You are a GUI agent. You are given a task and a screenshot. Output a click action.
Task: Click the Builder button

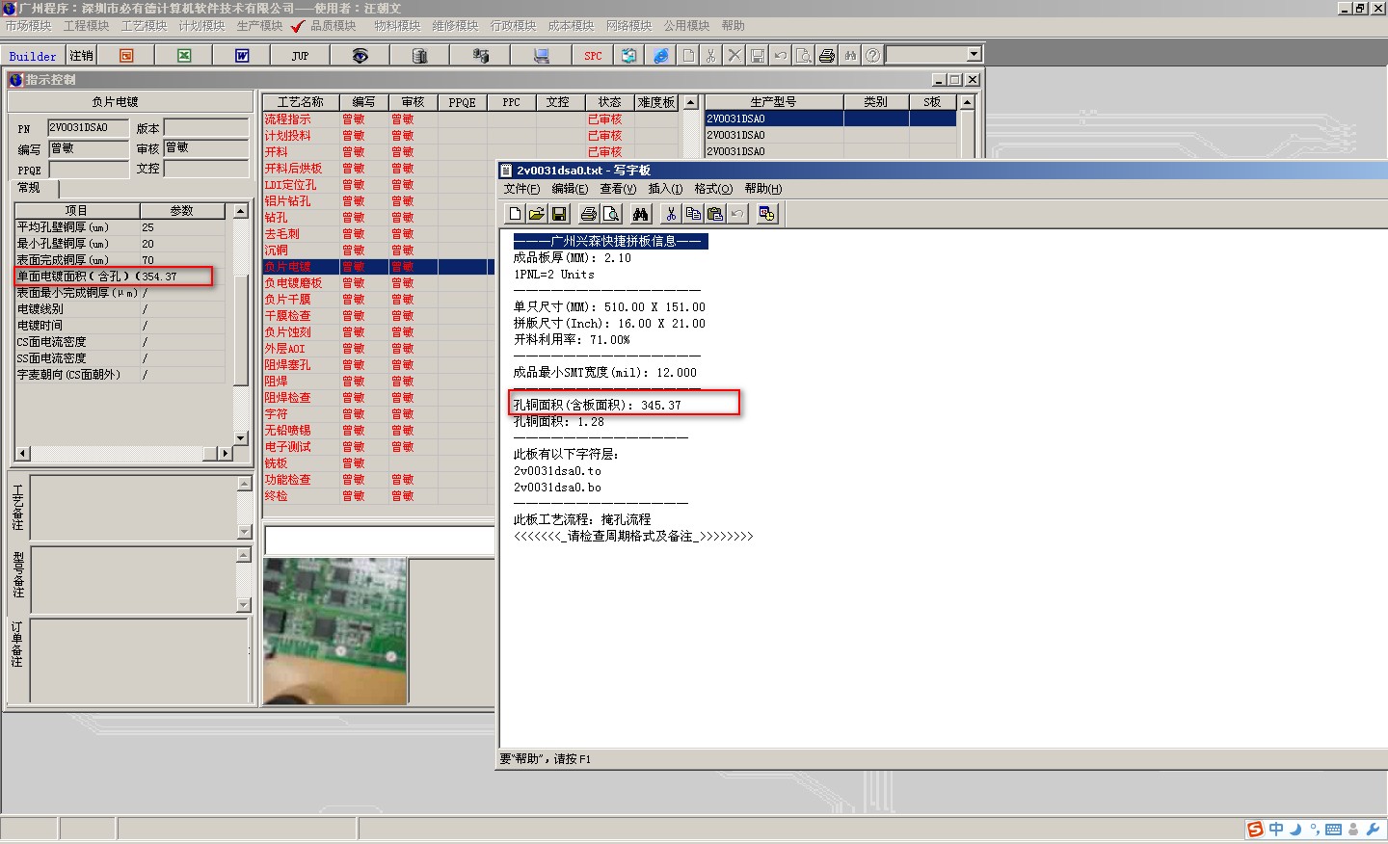click(x=33, y=56)
